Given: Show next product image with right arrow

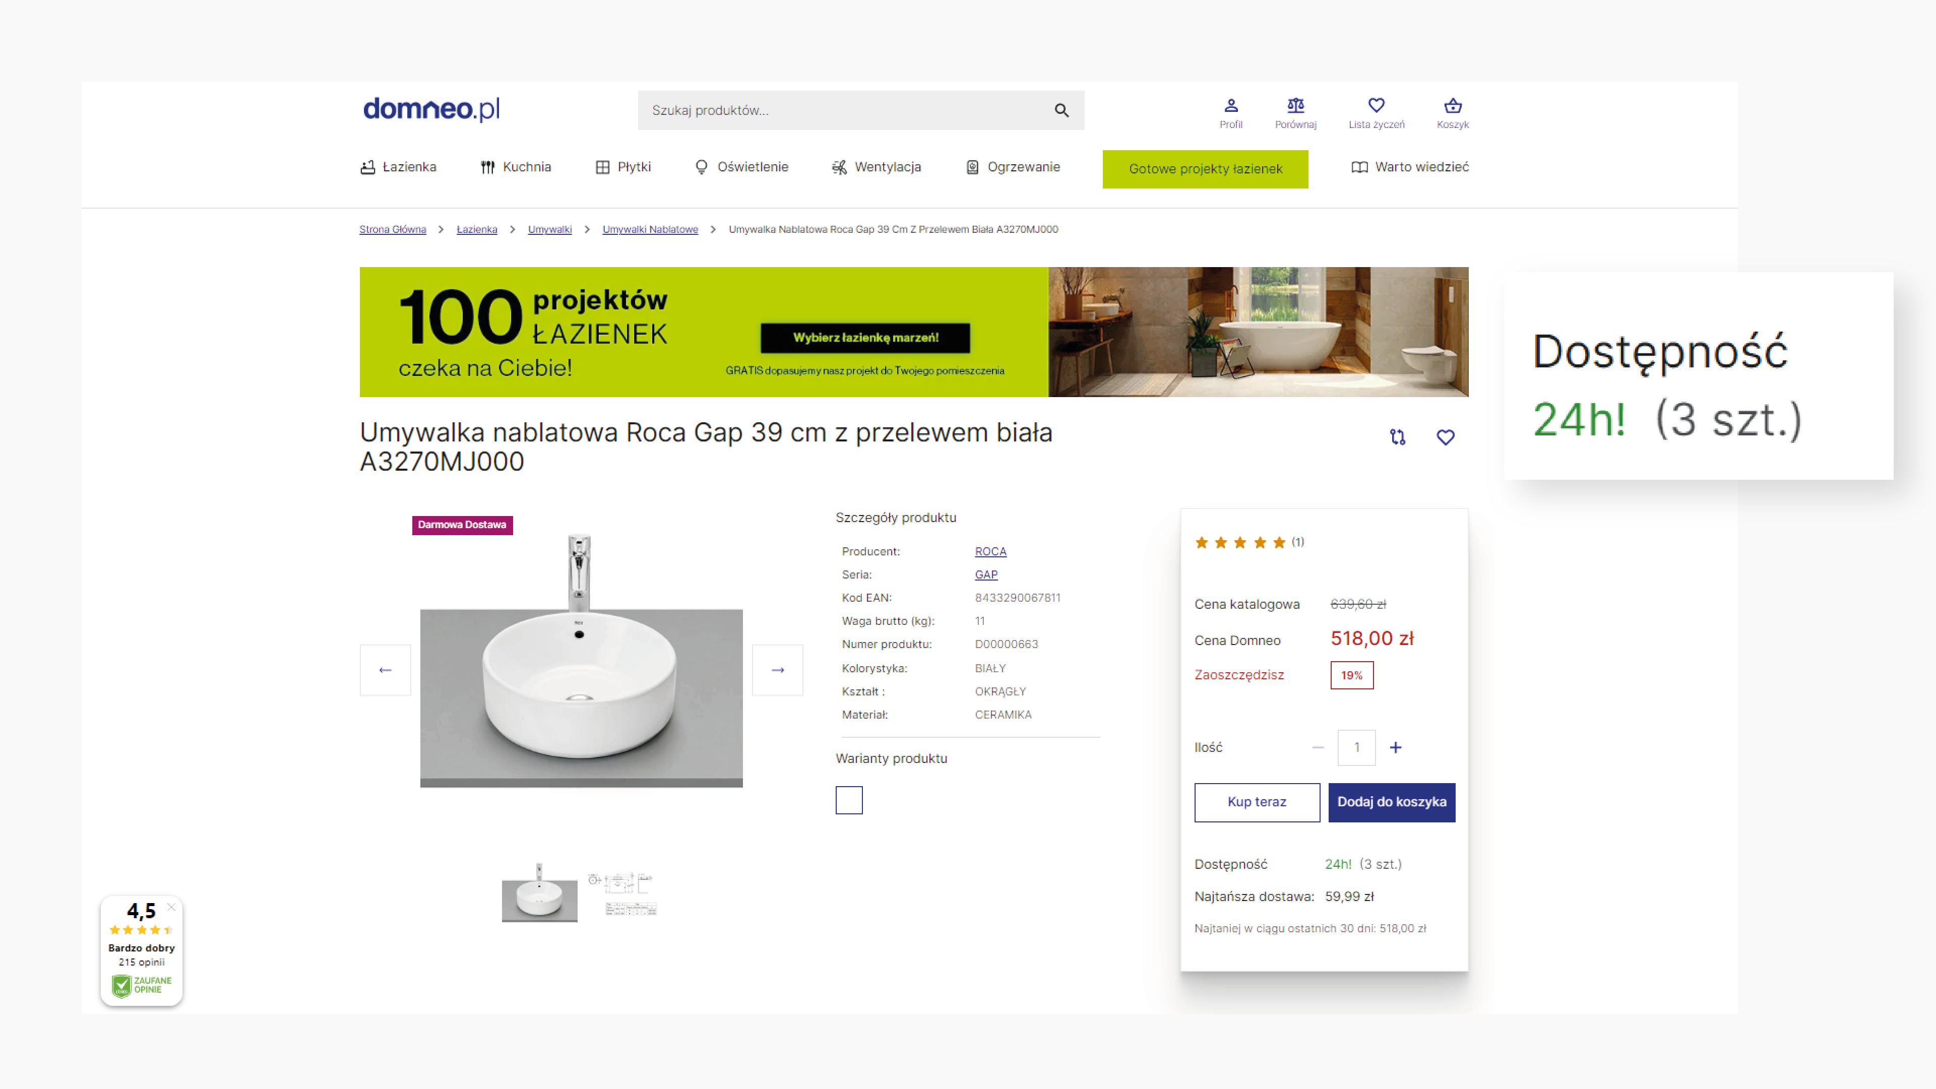Looking at the screenshot, I should [x=777, y=670].
